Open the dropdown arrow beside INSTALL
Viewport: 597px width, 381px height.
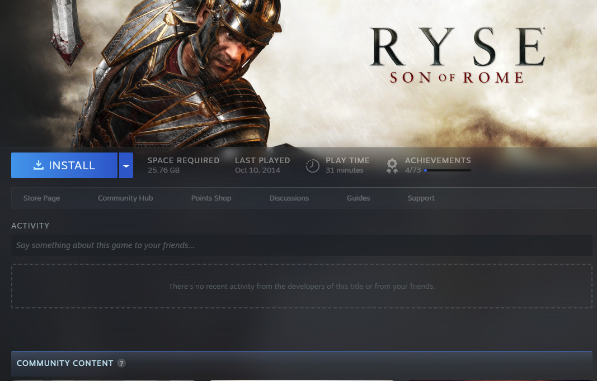point(126,165)
